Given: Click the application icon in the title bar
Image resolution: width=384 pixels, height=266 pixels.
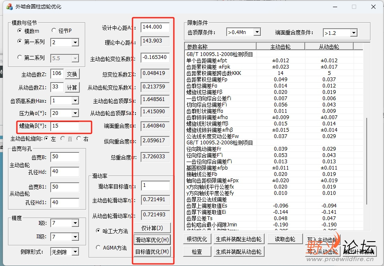Looking at the screenshot, I should click(10, 7).
